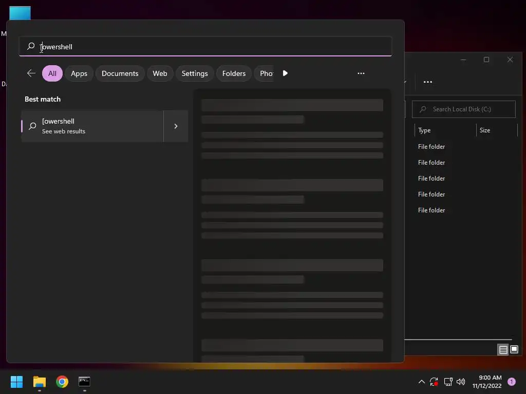526x394 pixels.
Task: Close the File Explorer window
Action: pos(510,60)
